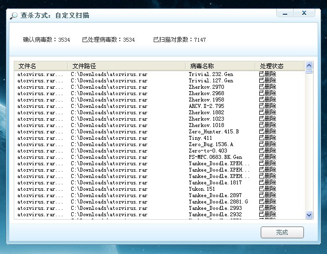
Task: Select the Zherkov.1023 entry
Action: coord(160,119)
